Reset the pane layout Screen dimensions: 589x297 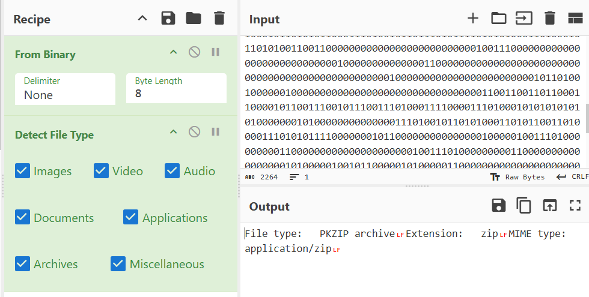[x=575, y=19]
